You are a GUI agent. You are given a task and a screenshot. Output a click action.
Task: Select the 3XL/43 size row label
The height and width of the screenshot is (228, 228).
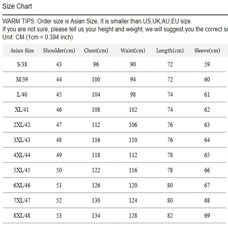click(22, 140)
